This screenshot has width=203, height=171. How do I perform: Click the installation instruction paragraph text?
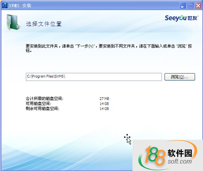point(109,48)
